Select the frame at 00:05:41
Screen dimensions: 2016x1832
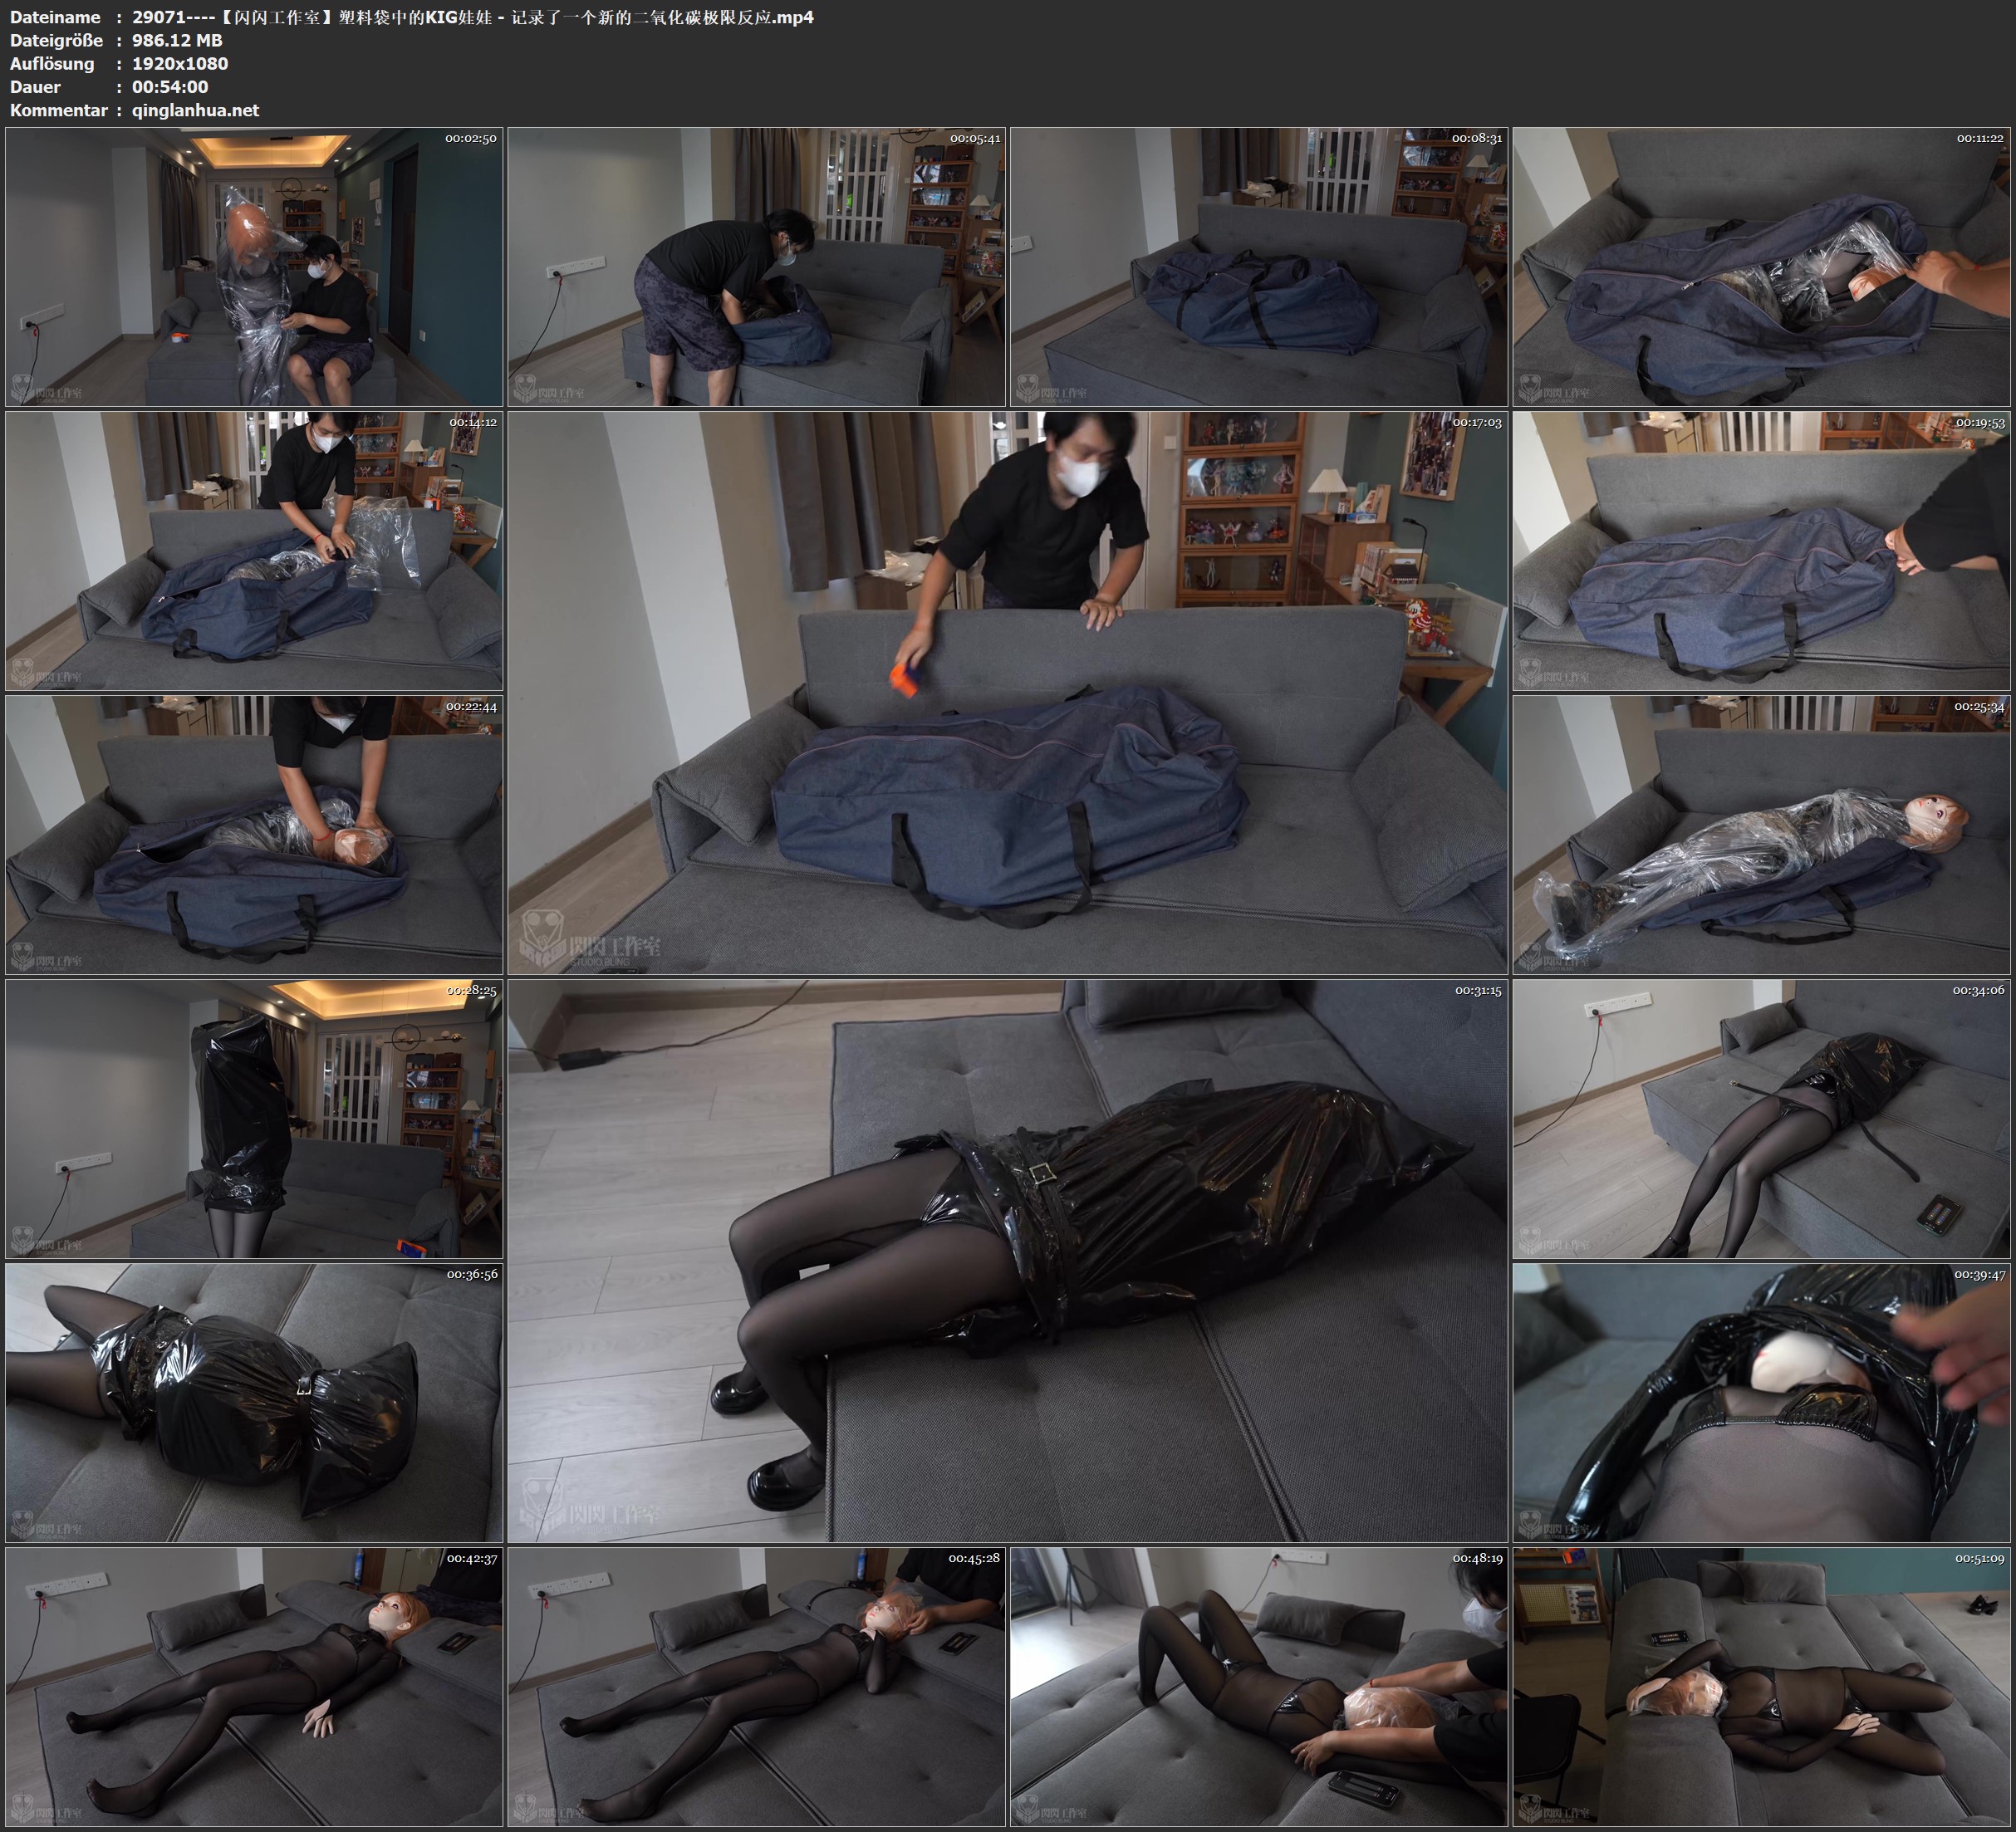click(756, 266)
